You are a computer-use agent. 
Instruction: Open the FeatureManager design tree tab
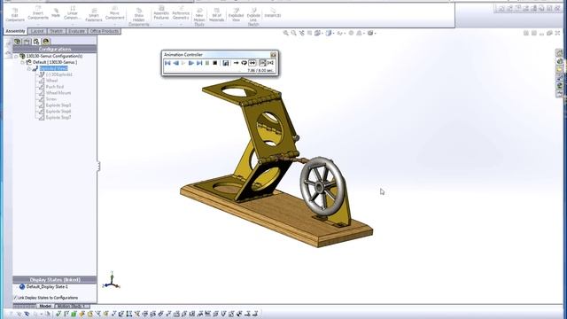[x=17, y=42]
